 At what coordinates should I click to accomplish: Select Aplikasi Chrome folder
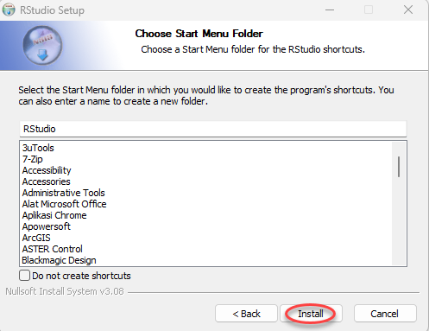(54, 215)
